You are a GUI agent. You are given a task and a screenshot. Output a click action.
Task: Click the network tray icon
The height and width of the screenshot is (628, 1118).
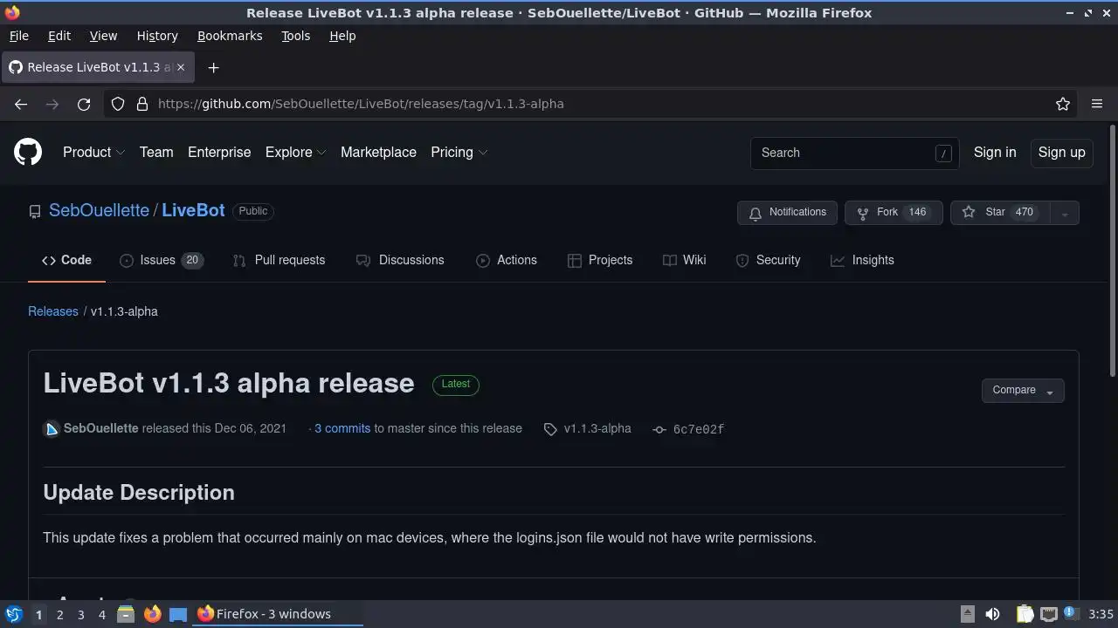[x=1049, y=614]
